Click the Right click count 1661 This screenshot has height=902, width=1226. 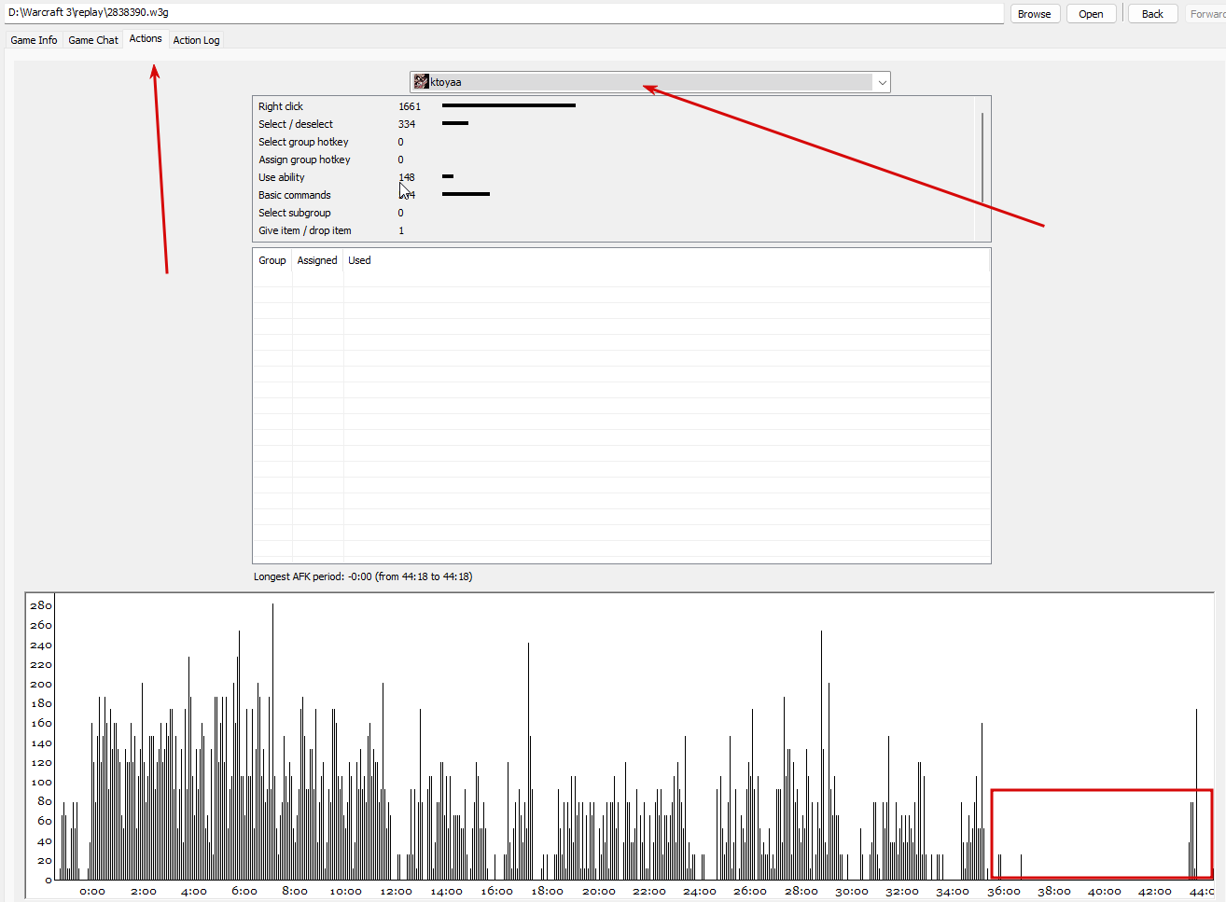pos(410,106)
